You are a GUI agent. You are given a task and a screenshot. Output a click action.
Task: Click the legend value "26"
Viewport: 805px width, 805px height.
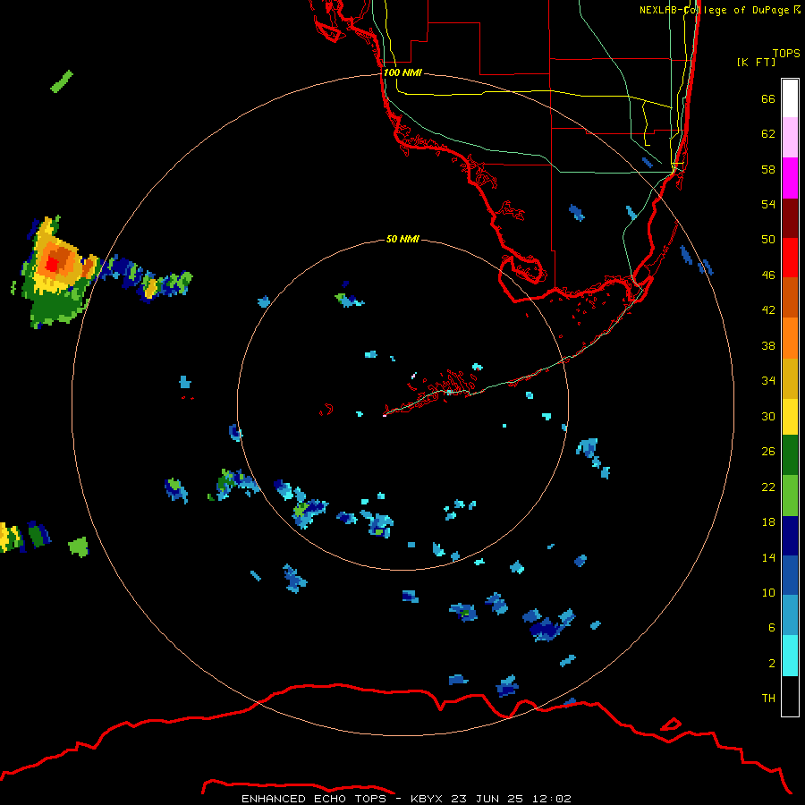(768, 452)
